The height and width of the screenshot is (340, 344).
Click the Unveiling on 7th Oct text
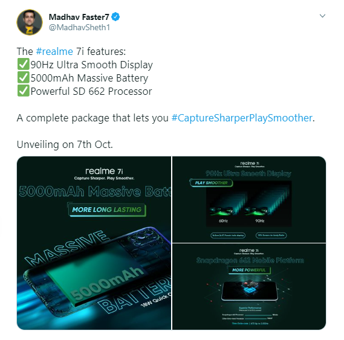point(65,145)
